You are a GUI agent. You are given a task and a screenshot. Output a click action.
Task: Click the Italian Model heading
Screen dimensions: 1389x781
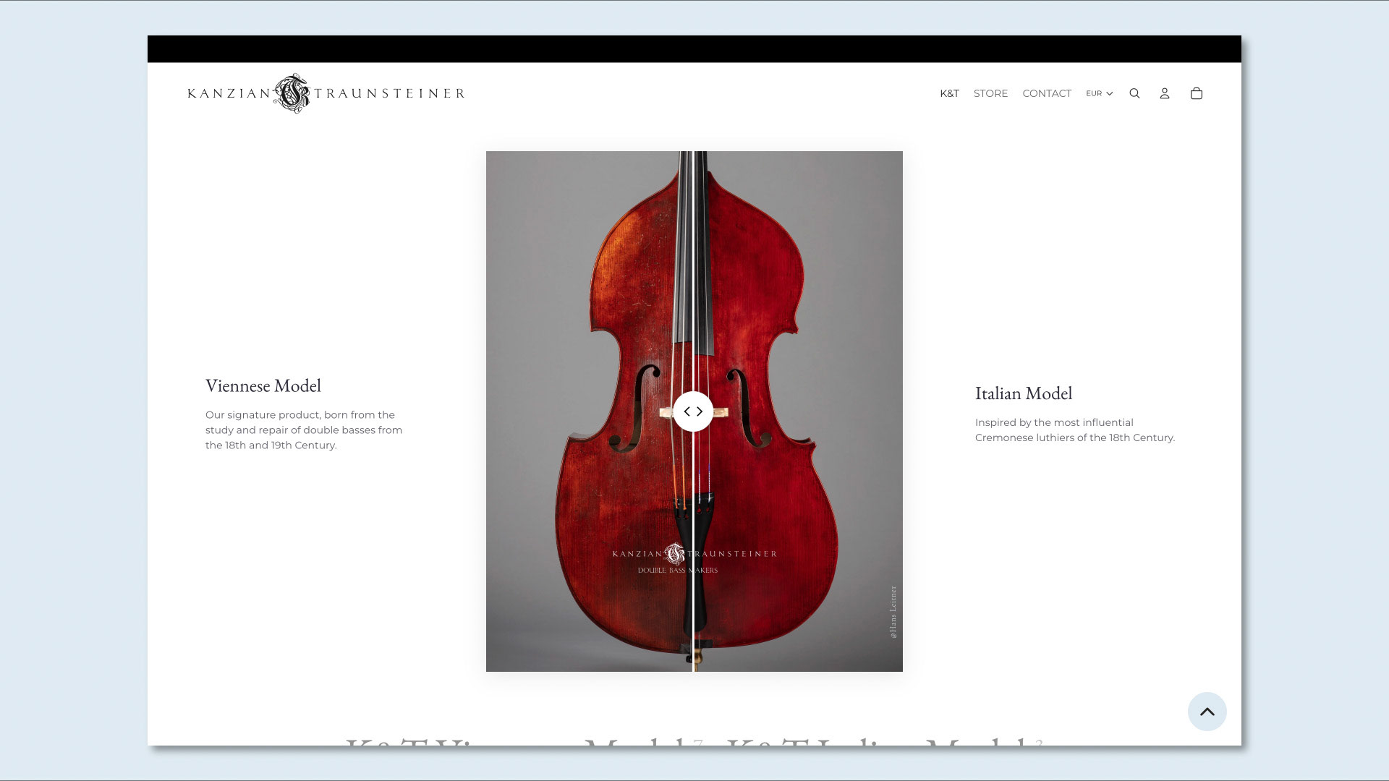1023,393
